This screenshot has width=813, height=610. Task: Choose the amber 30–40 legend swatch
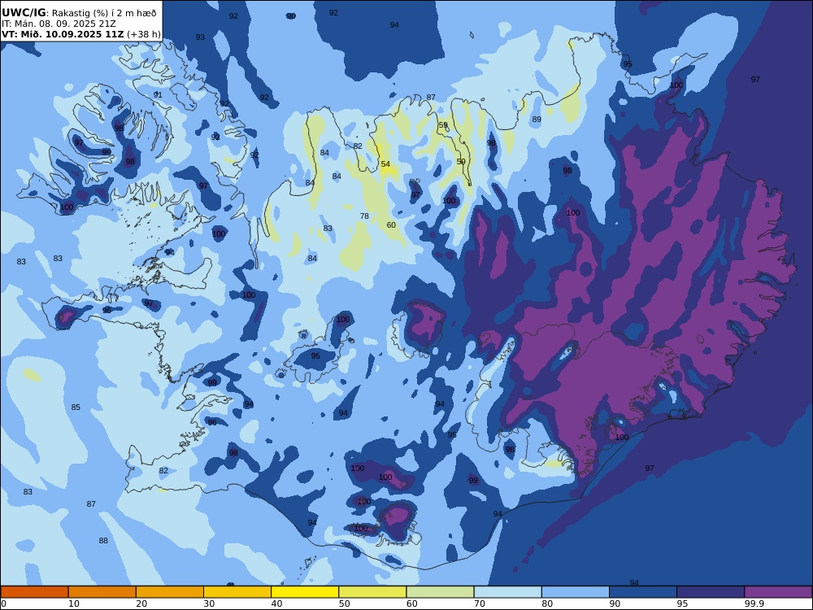pos(237,592)
